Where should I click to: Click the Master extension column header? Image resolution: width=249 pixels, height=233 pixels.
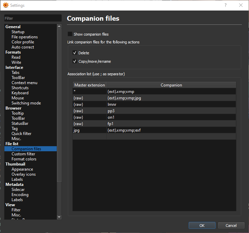89,85
